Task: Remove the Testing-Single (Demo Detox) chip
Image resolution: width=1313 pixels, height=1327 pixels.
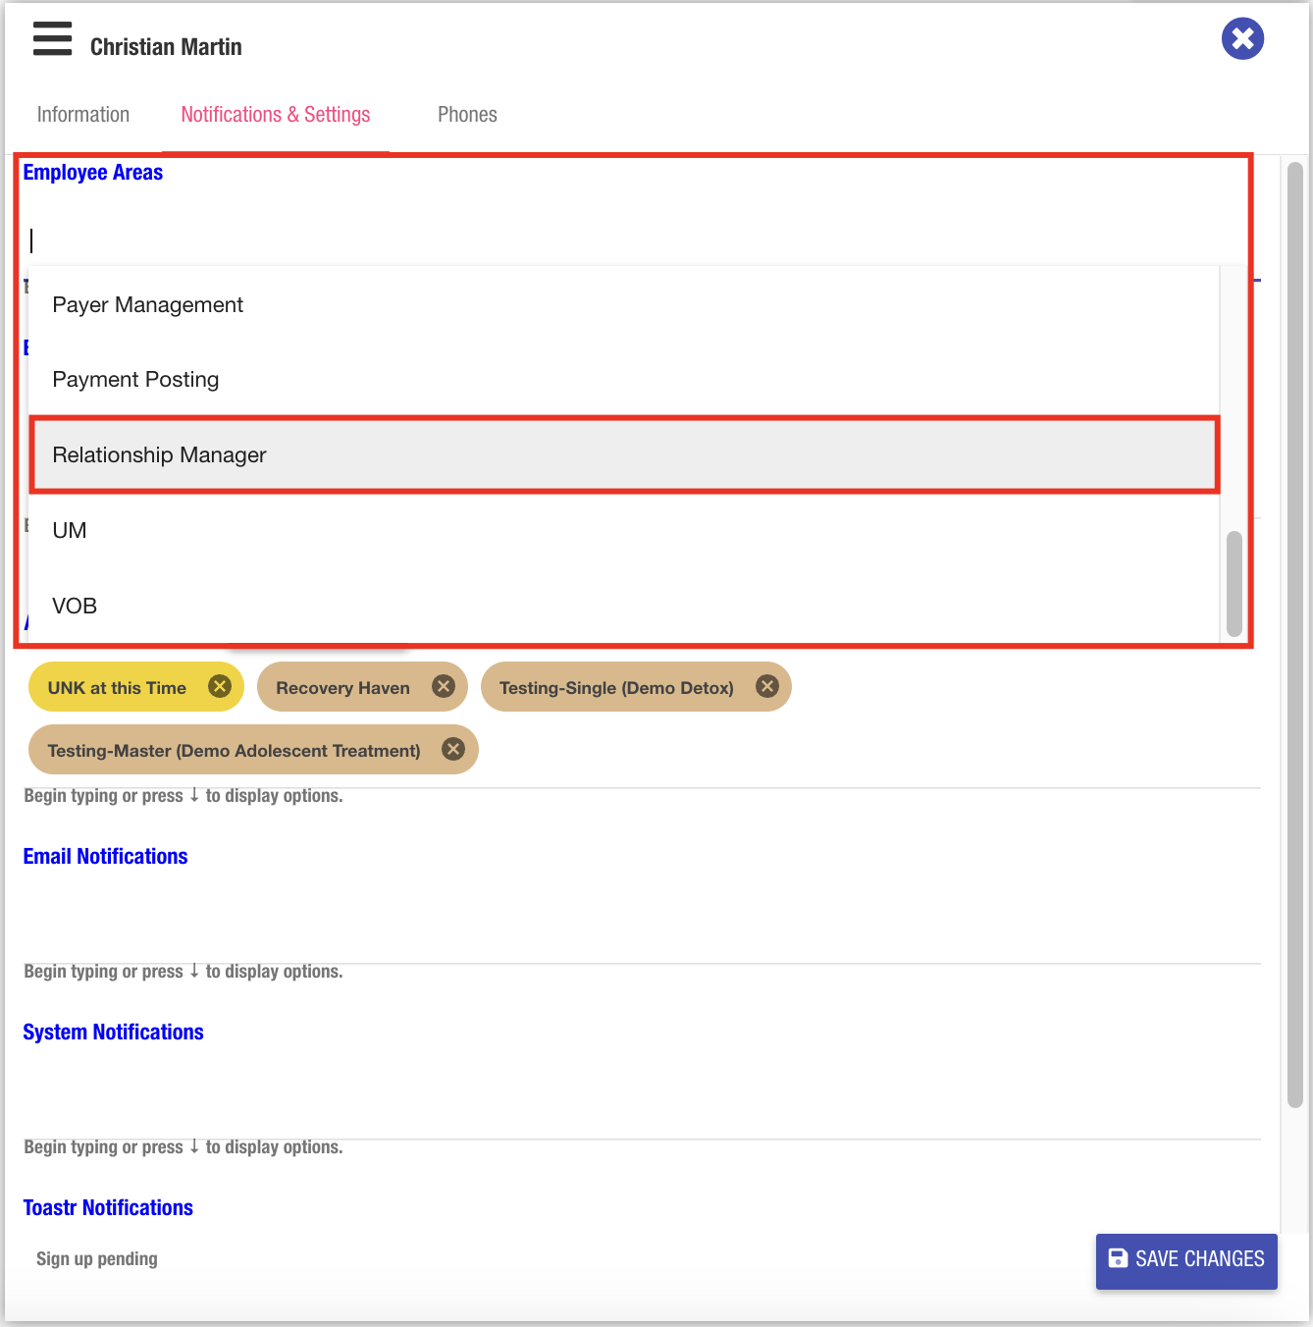Action: (766, 686)
